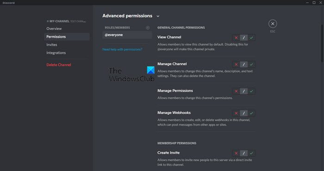The image size is (324, 171).
Task: Maximize the Discord window
Action: (x=314, y=3)
